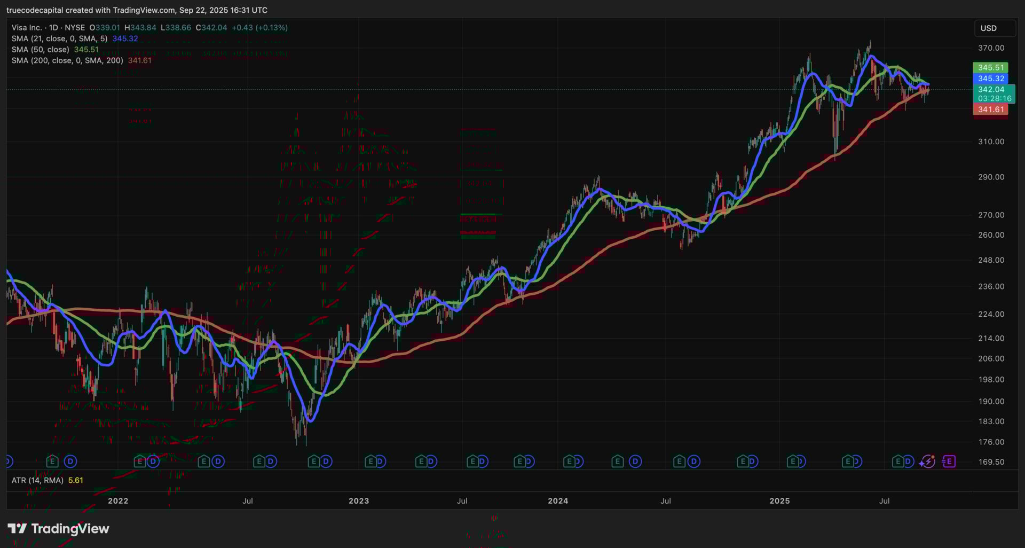Viewport: 1025px width, 548px height.
Task: Show the August 2023 dividend marker
Action: tap(482, 461)
